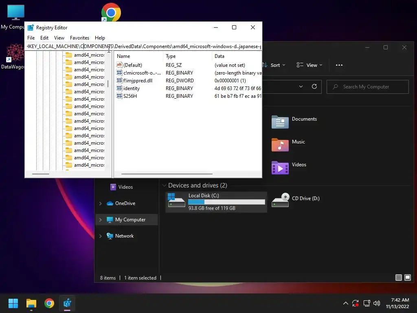Click the icon beside f!imjppred.dll
This screenshot has width=417, height=313.
coord(119,80)
